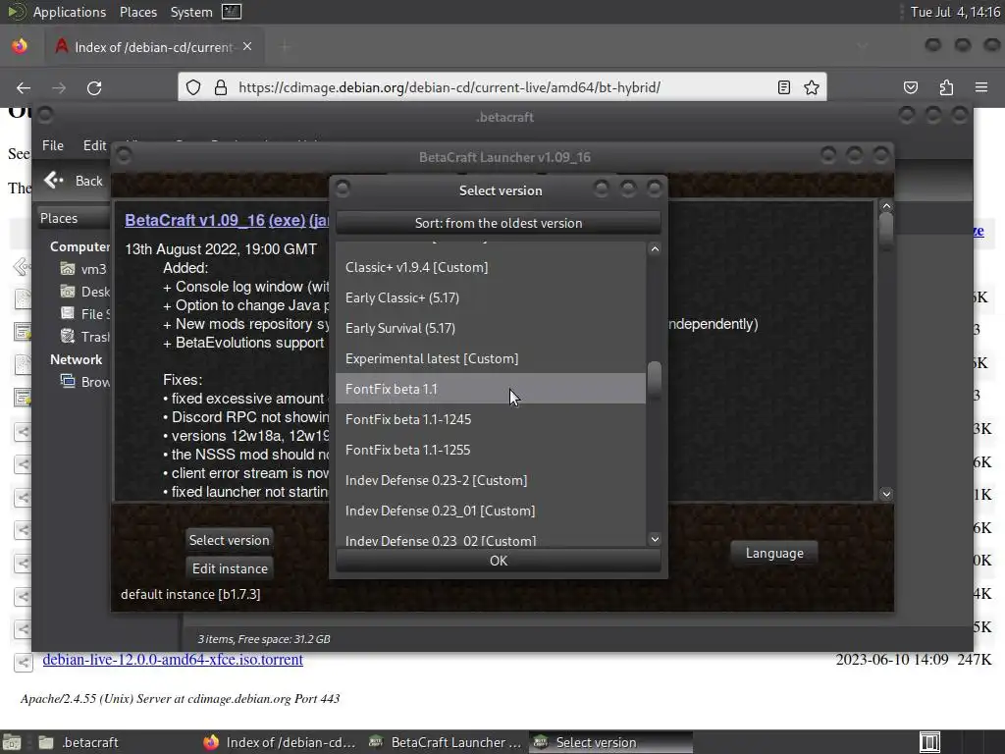Select Experimental latest [Custom] version
The image size is (1005, 754).
click(491, 358)
